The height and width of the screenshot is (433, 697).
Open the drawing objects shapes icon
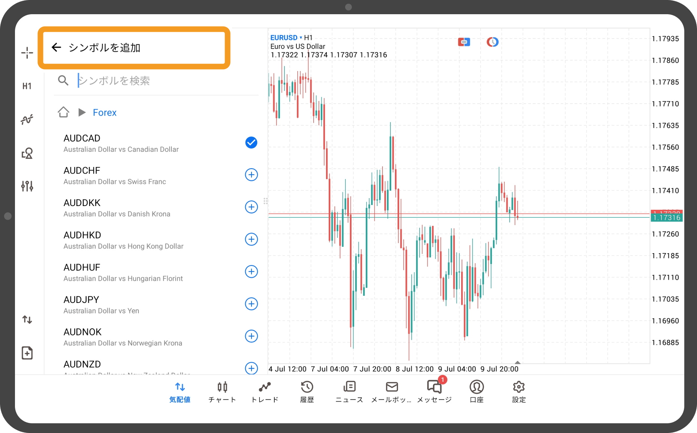tap(27, 153)
